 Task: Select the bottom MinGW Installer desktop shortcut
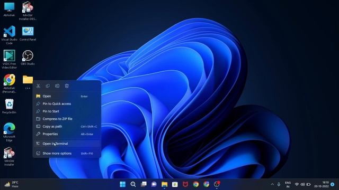9,156
